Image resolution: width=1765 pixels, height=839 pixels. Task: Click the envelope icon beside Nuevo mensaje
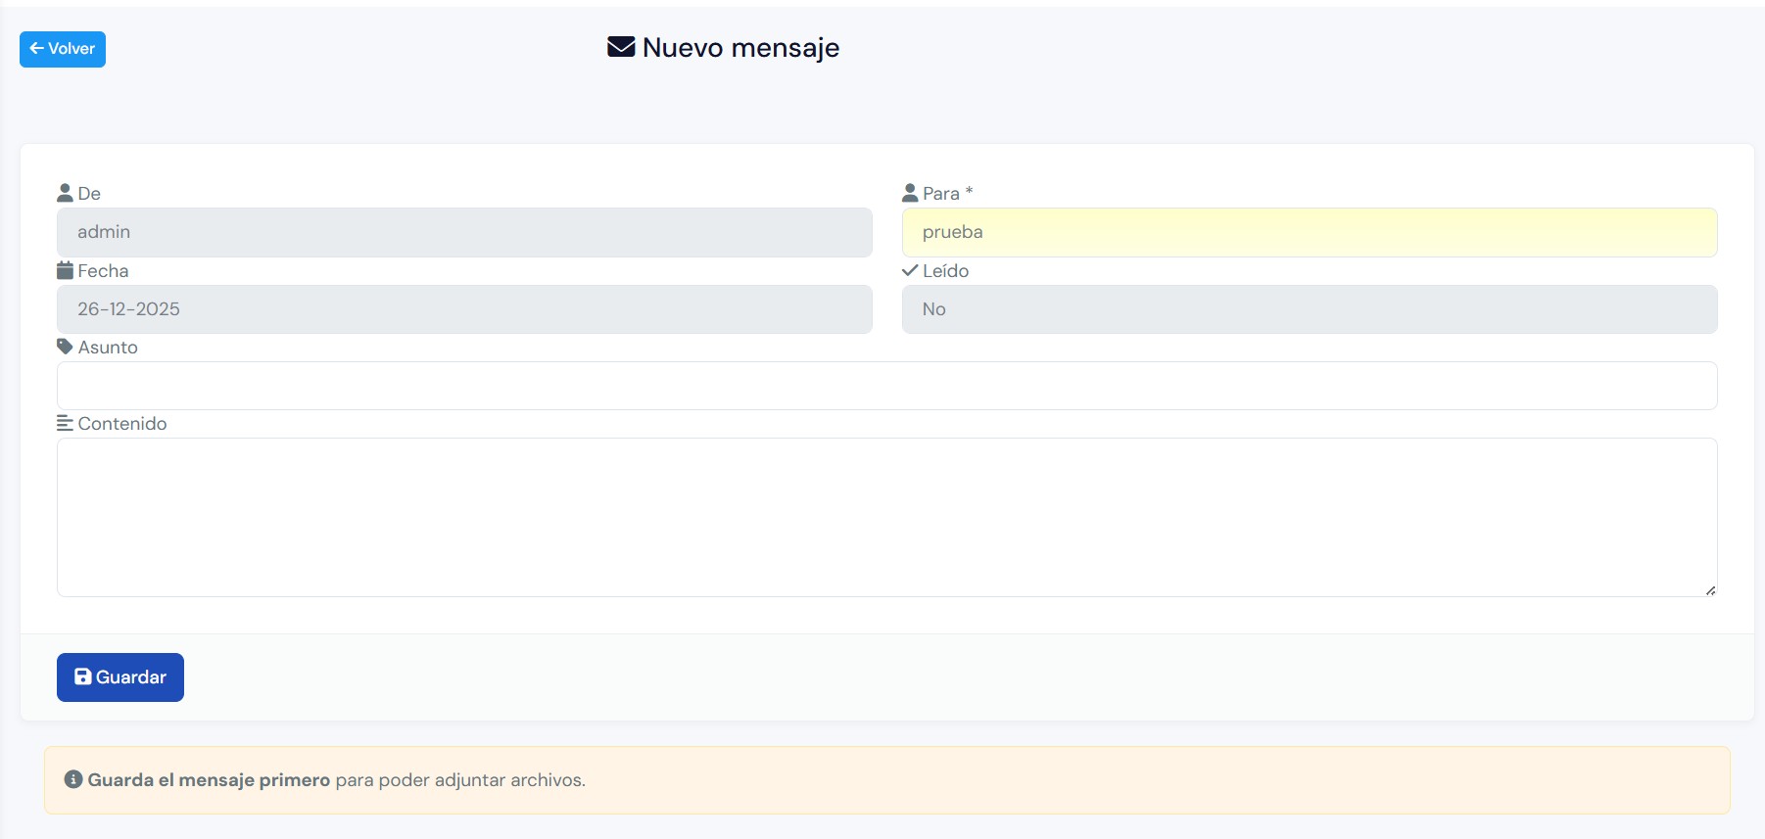(x=621, y=47)
